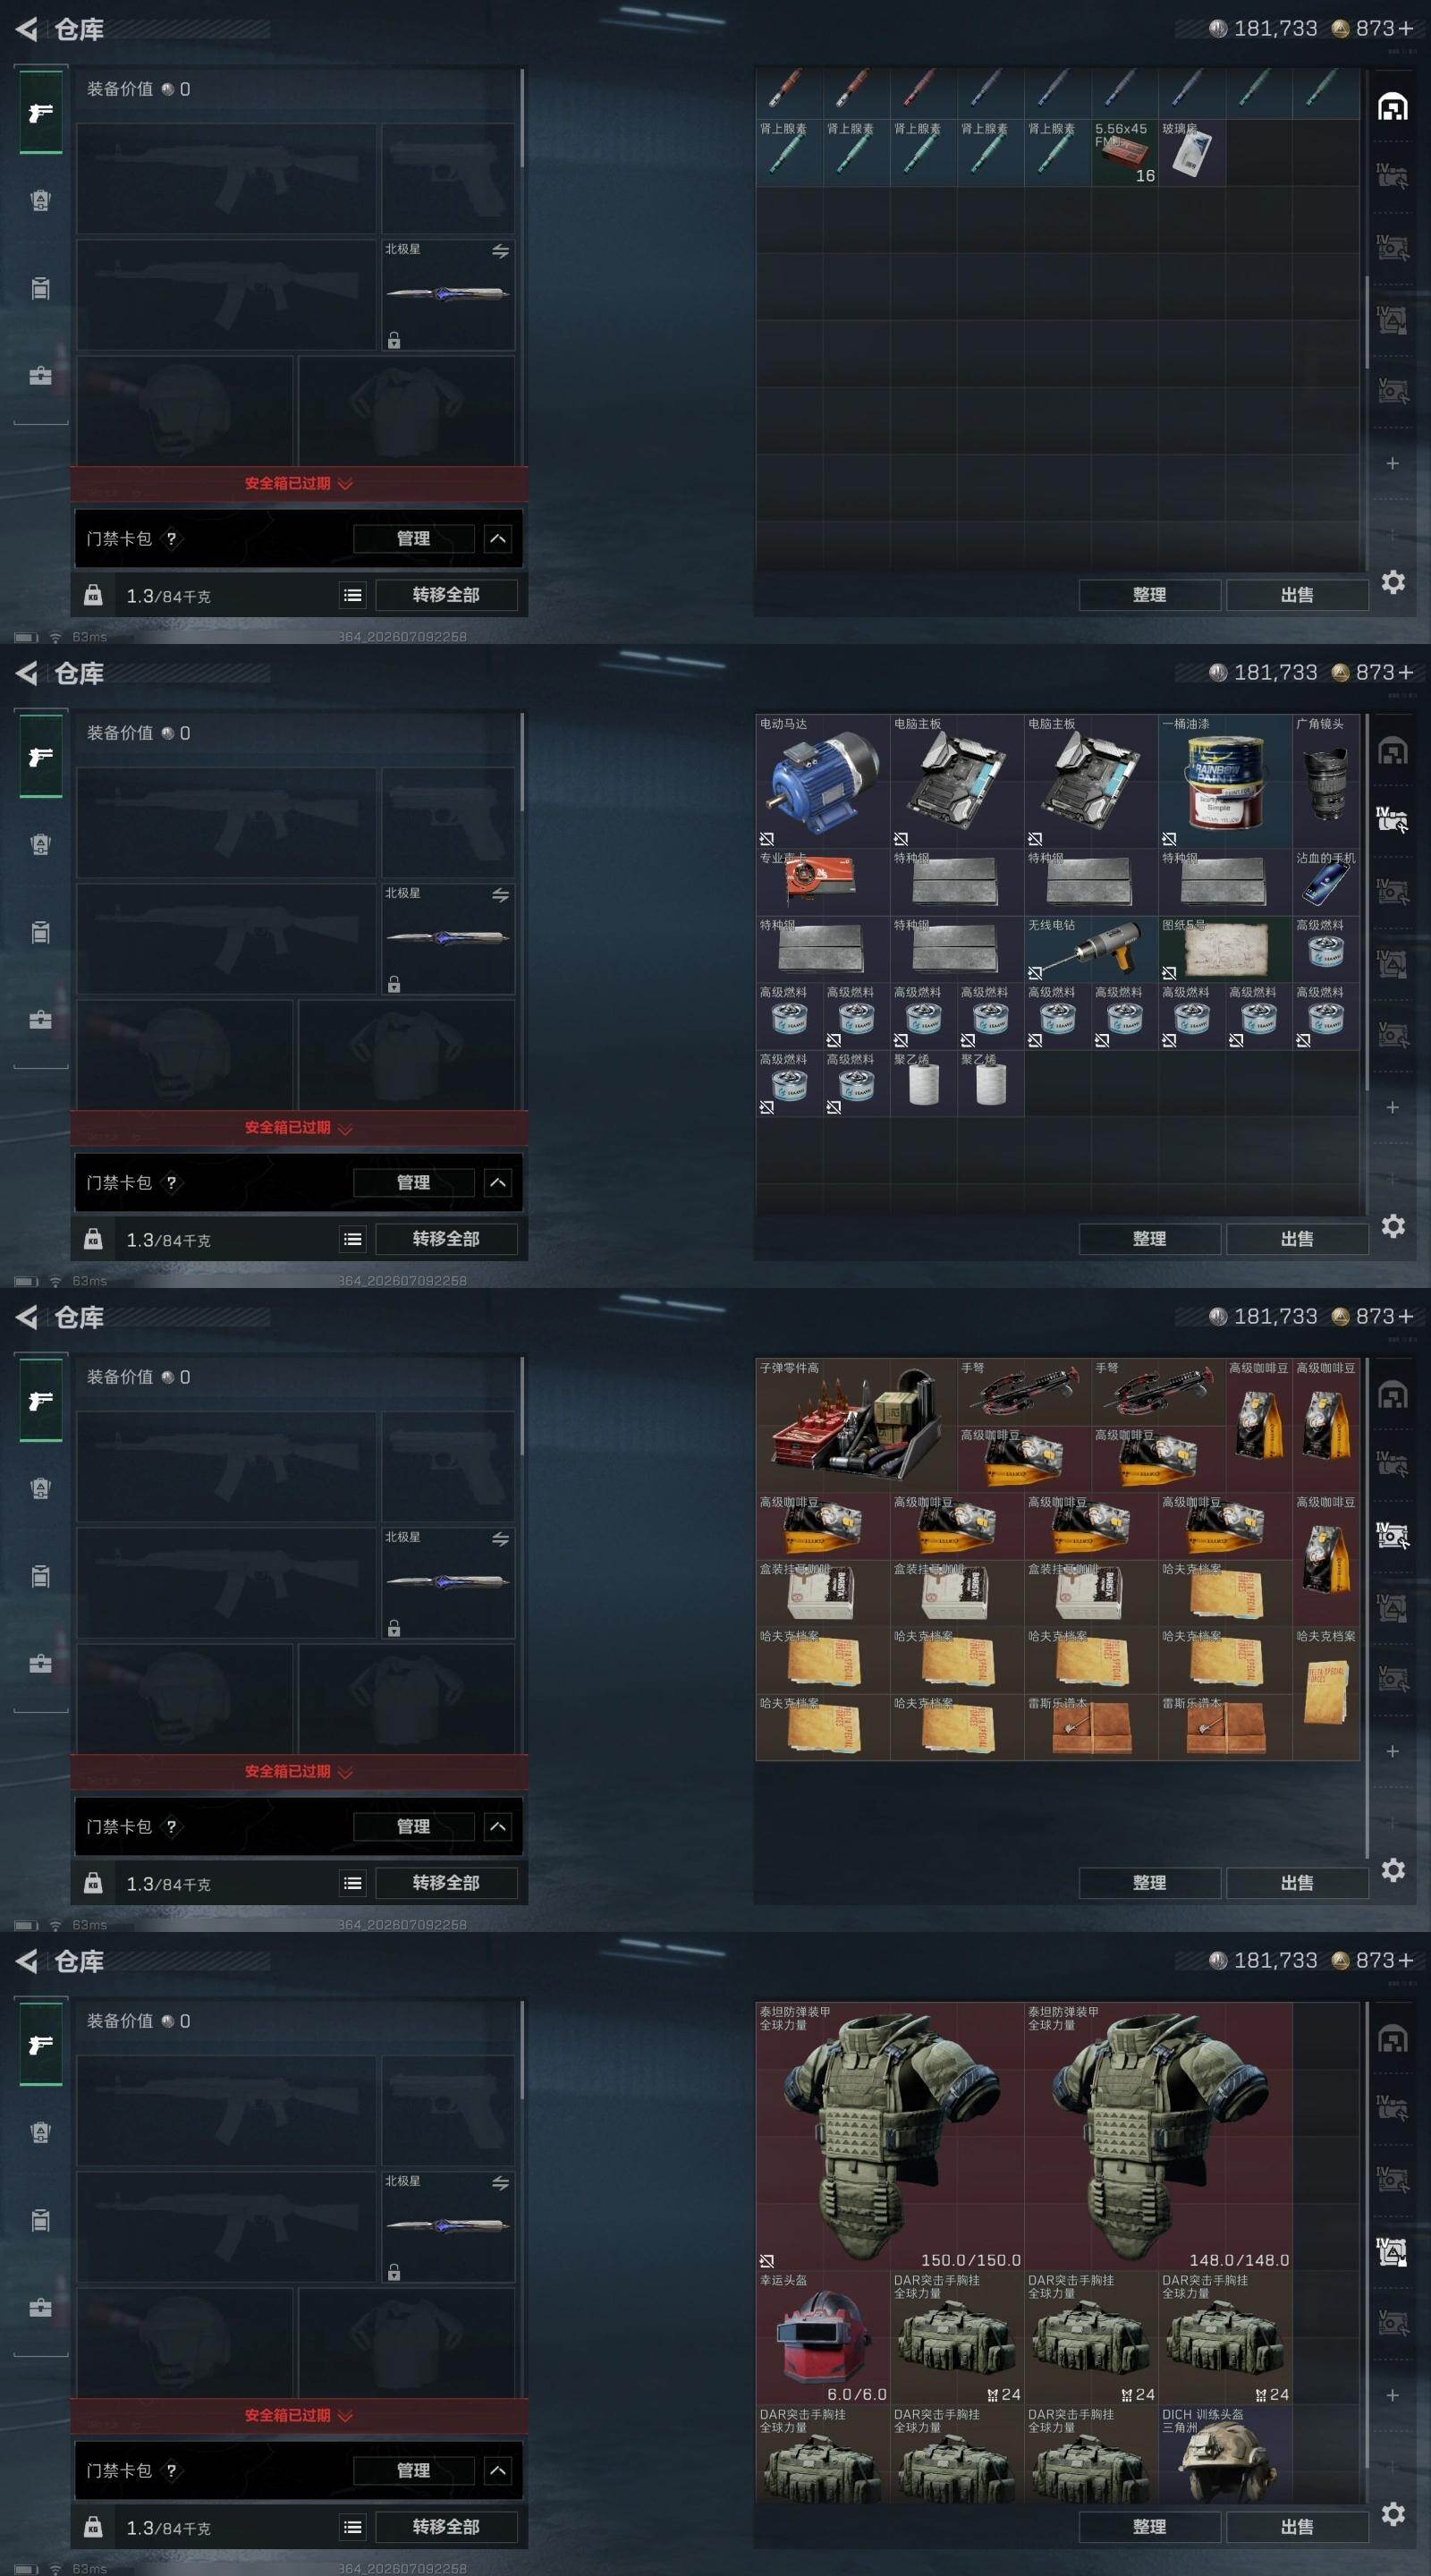Screen dimensions: 1431x2576
Task: Click the highlighted main stash tab icon
Action: [x=1393, y=107]
